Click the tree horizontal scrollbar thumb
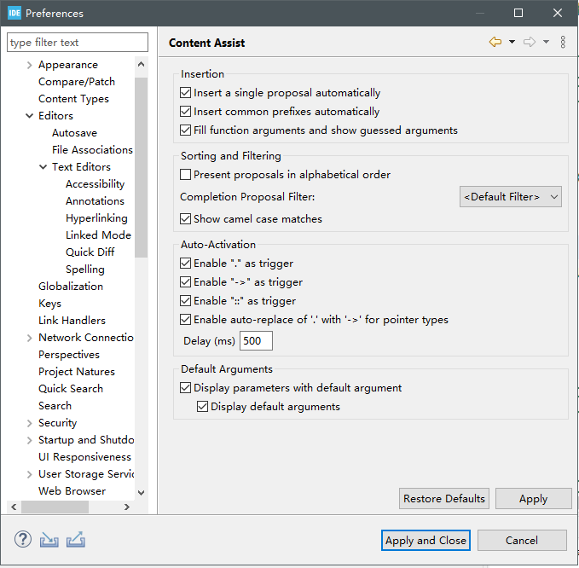579x568 pixels. (x=55, y=507)
